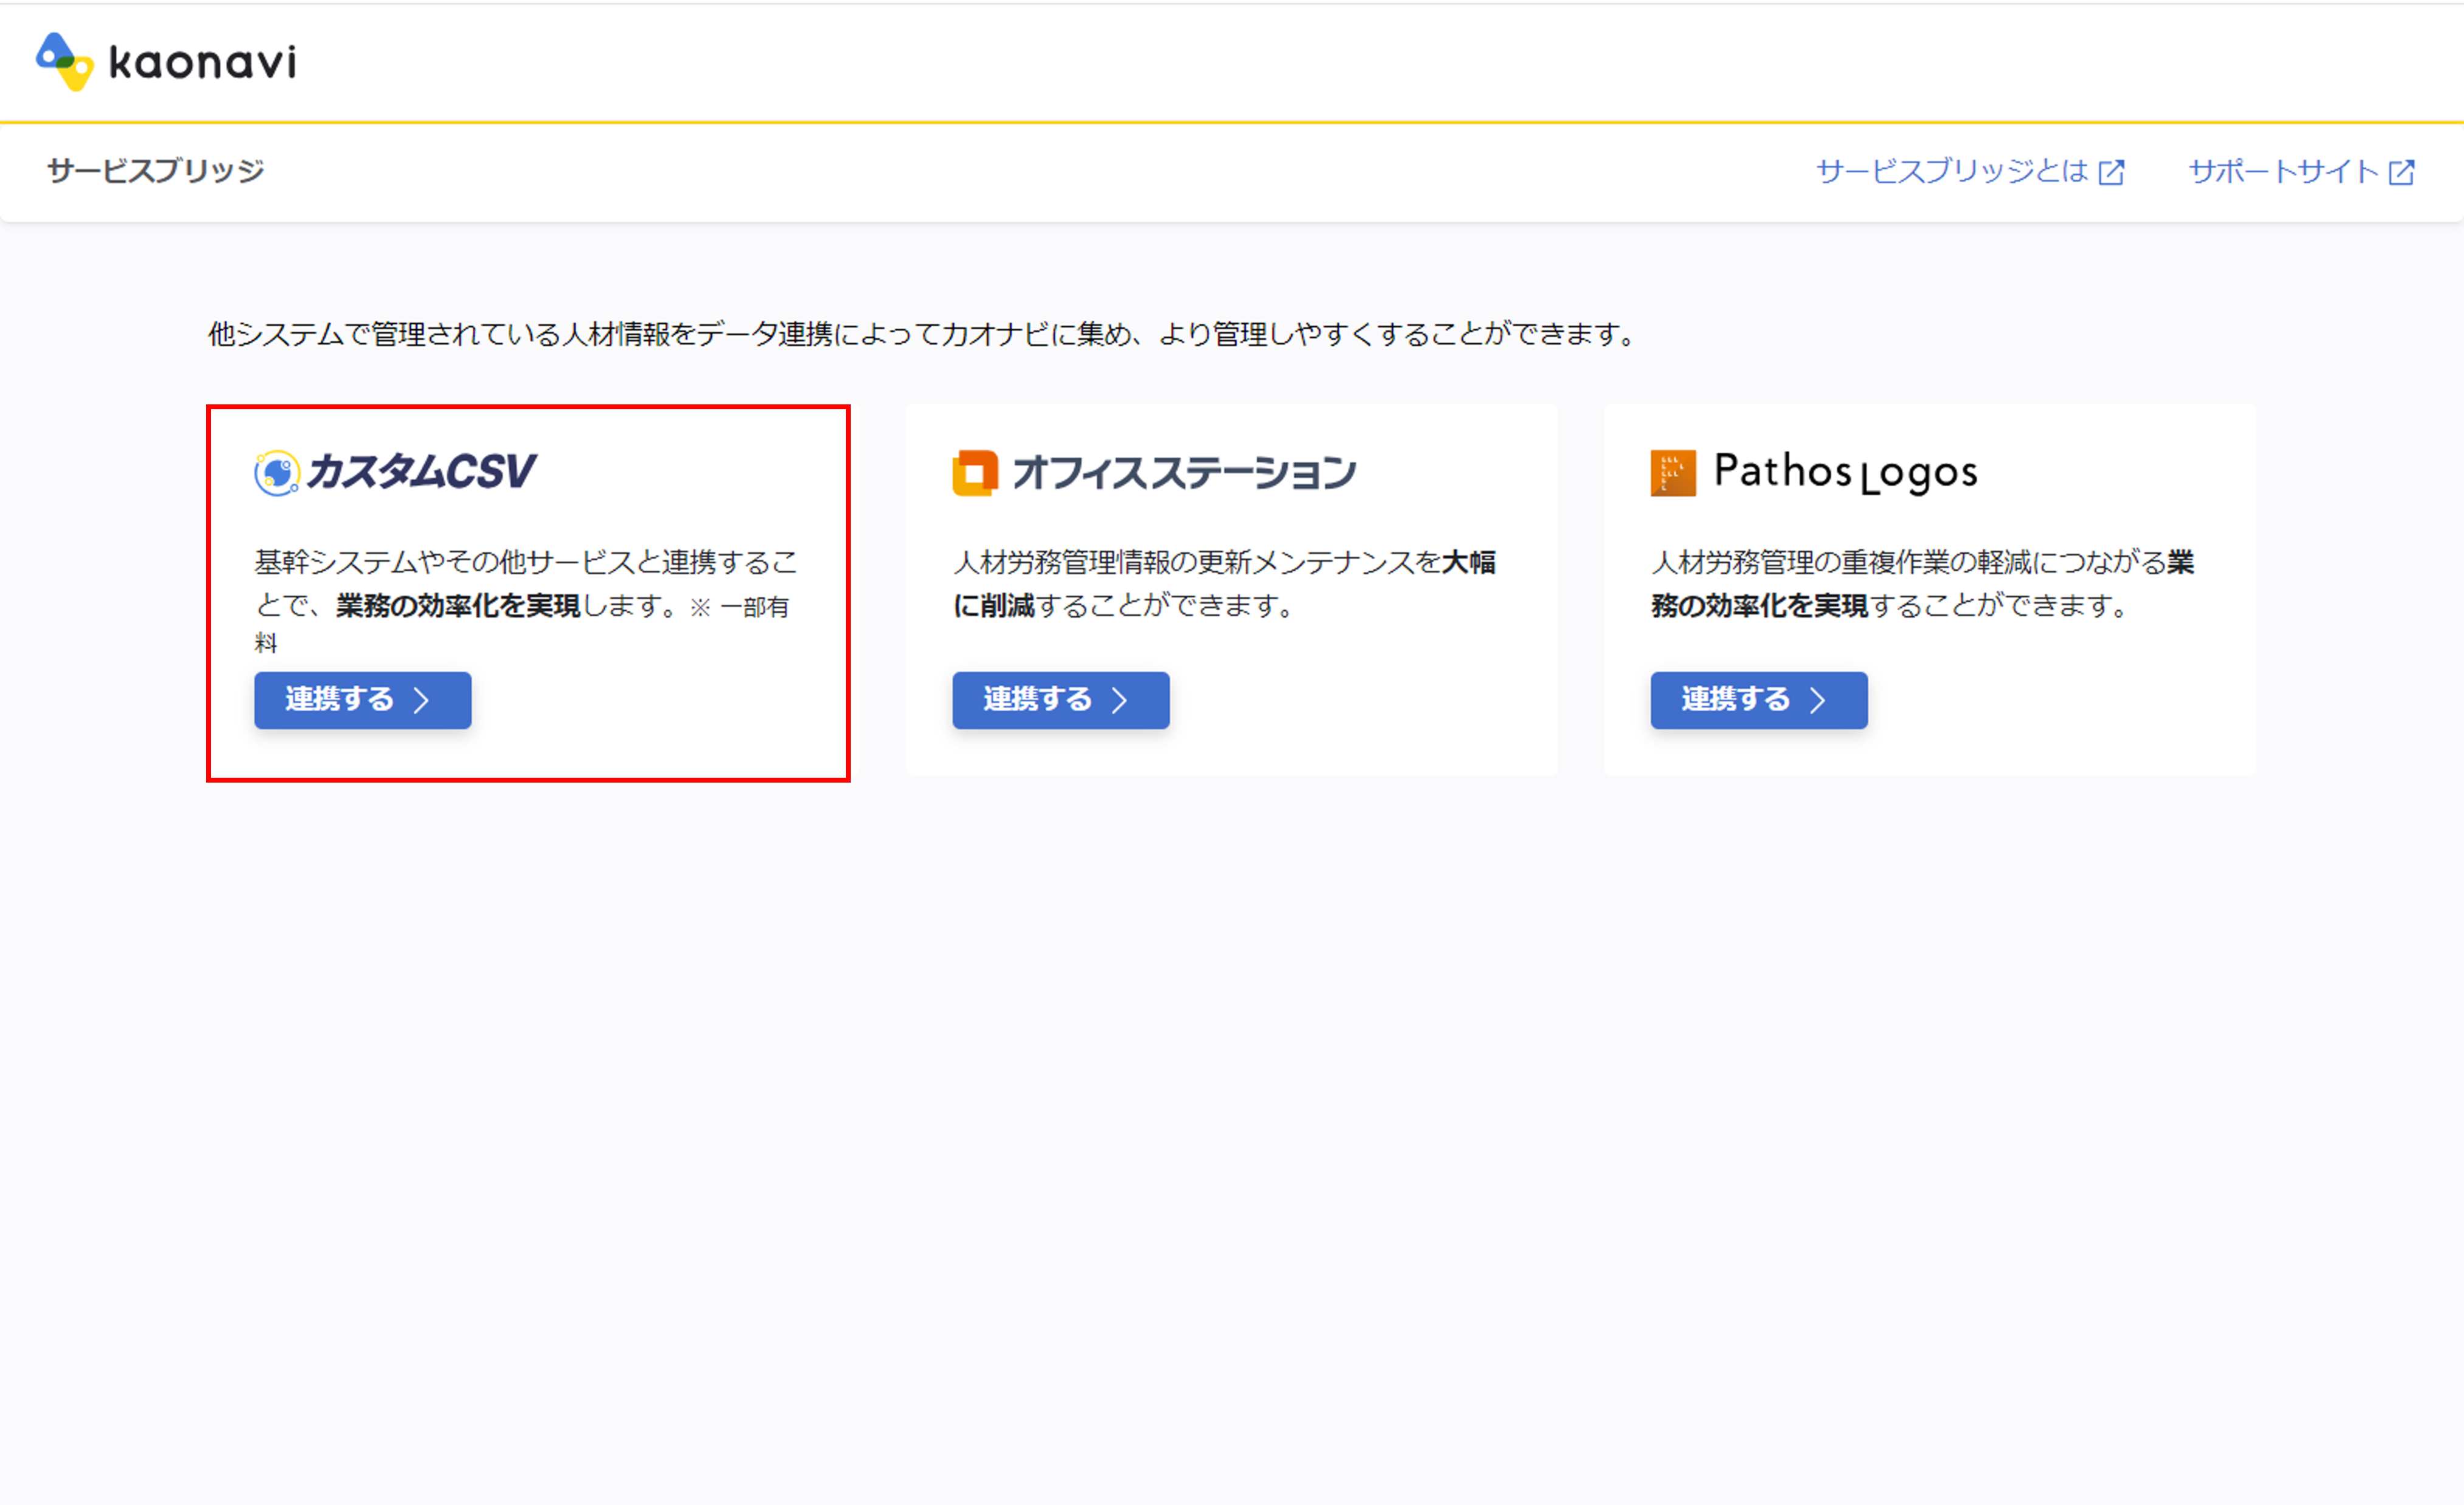
Task: Click 連携する button in Pathos Logos card
Action: point(1758,700)
